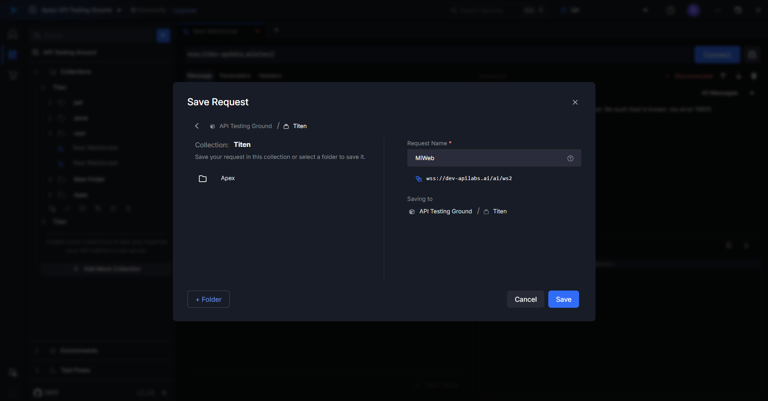This screenshot has width=768, height=401.
Task: Open the Apex folder
Action: click(227, 178)
